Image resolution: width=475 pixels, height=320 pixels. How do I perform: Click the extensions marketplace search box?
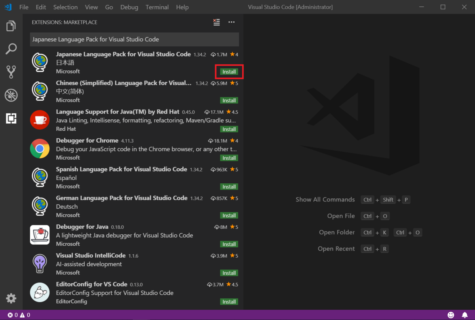point(135,40)
